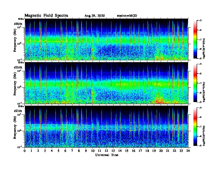Click the dZ/dt panel label
Screen dimensions: 224x173
(x=18, y=111)
